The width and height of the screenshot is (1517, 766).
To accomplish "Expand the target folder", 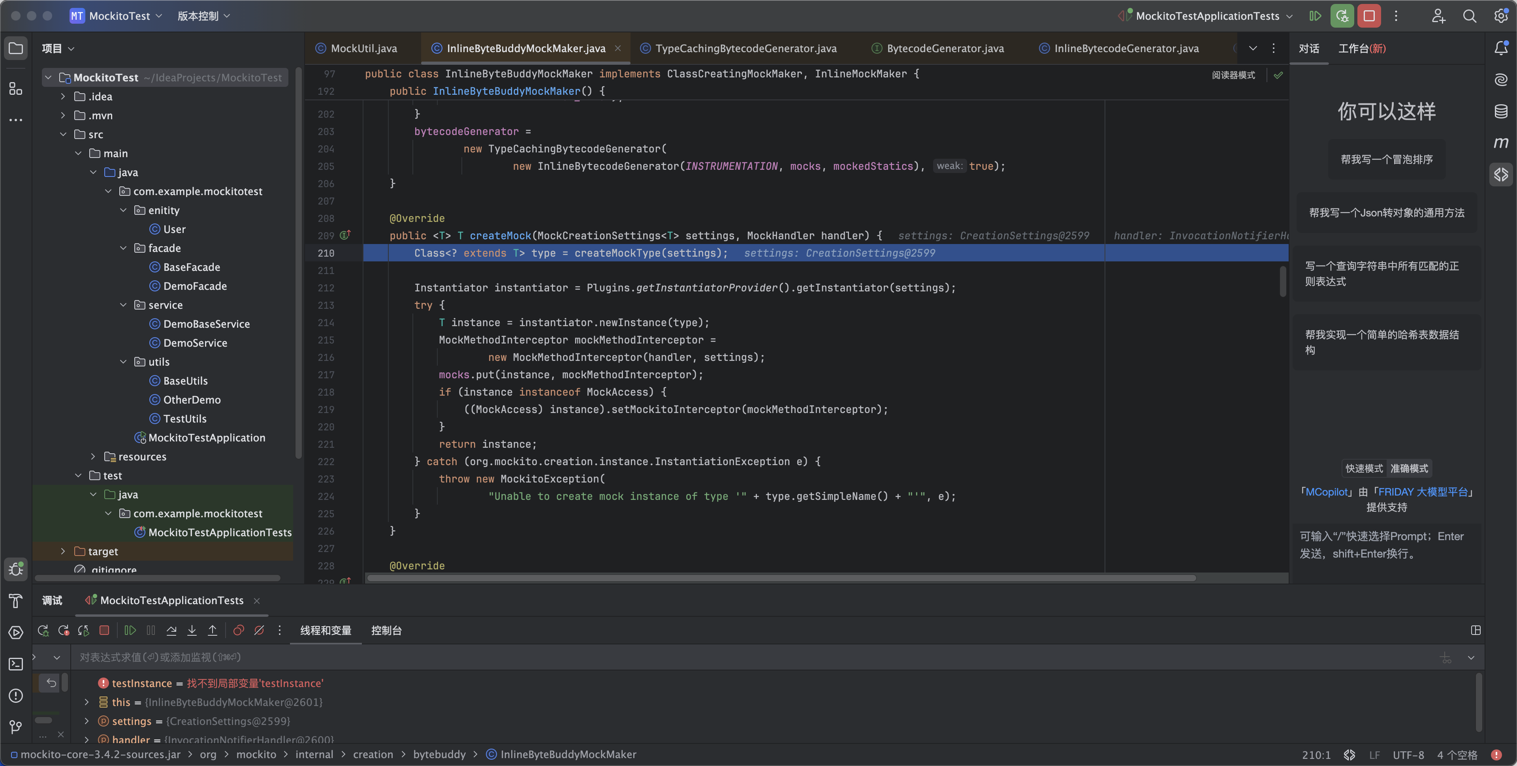I will (x=63, y=551).
